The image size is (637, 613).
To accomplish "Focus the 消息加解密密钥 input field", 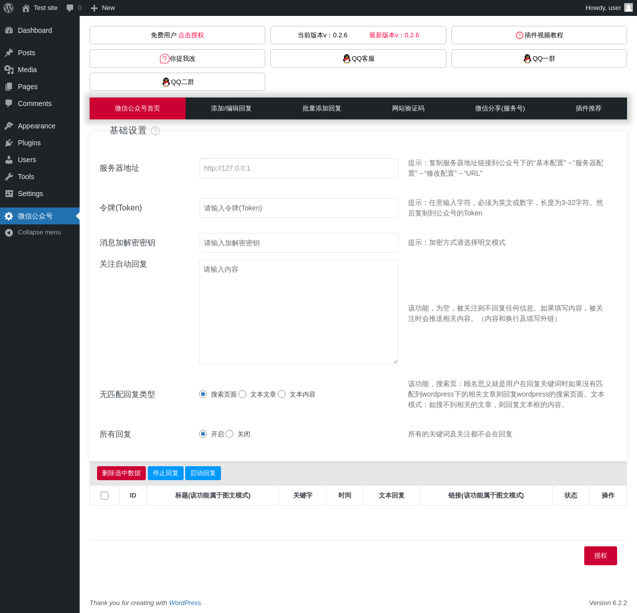I will click(299, 243).
